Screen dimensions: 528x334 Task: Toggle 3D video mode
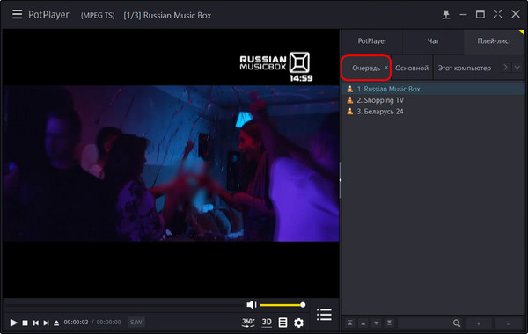tap(267, 323)
